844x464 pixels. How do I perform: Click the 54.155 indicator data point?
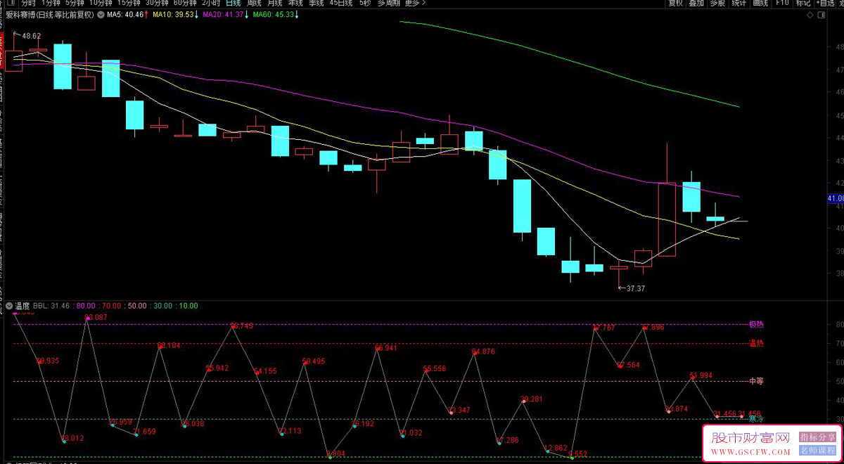coord(265,371)
